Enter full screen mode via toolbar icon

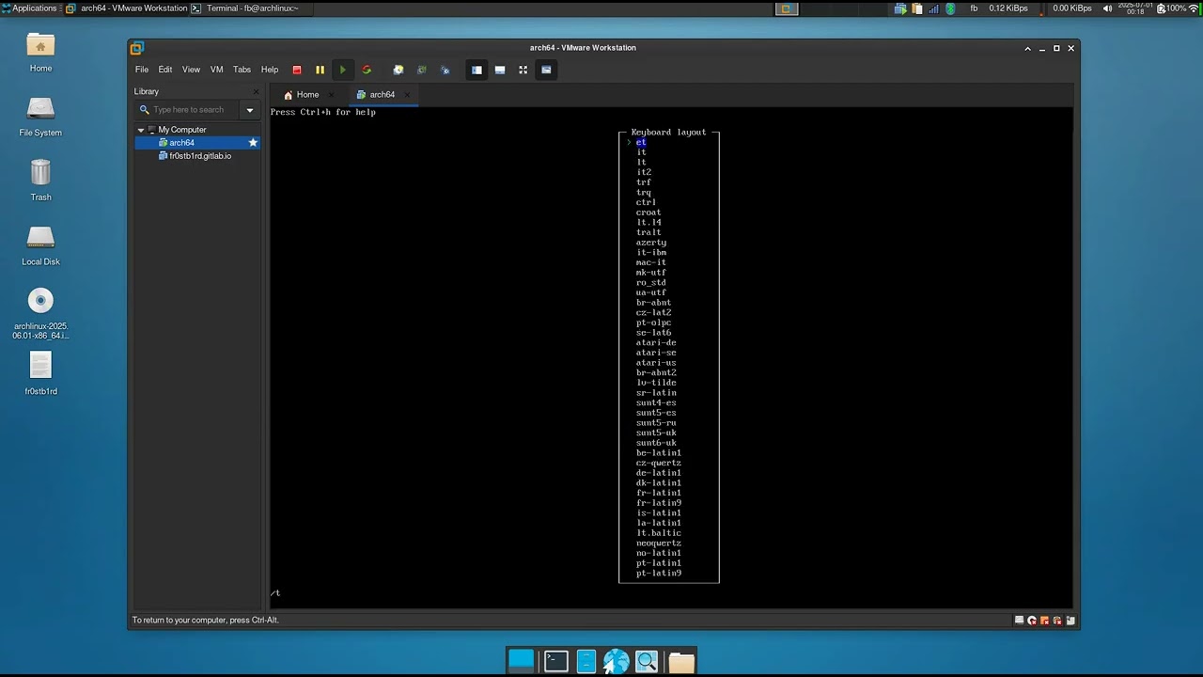pyautogui.click(x=523, y=70)
